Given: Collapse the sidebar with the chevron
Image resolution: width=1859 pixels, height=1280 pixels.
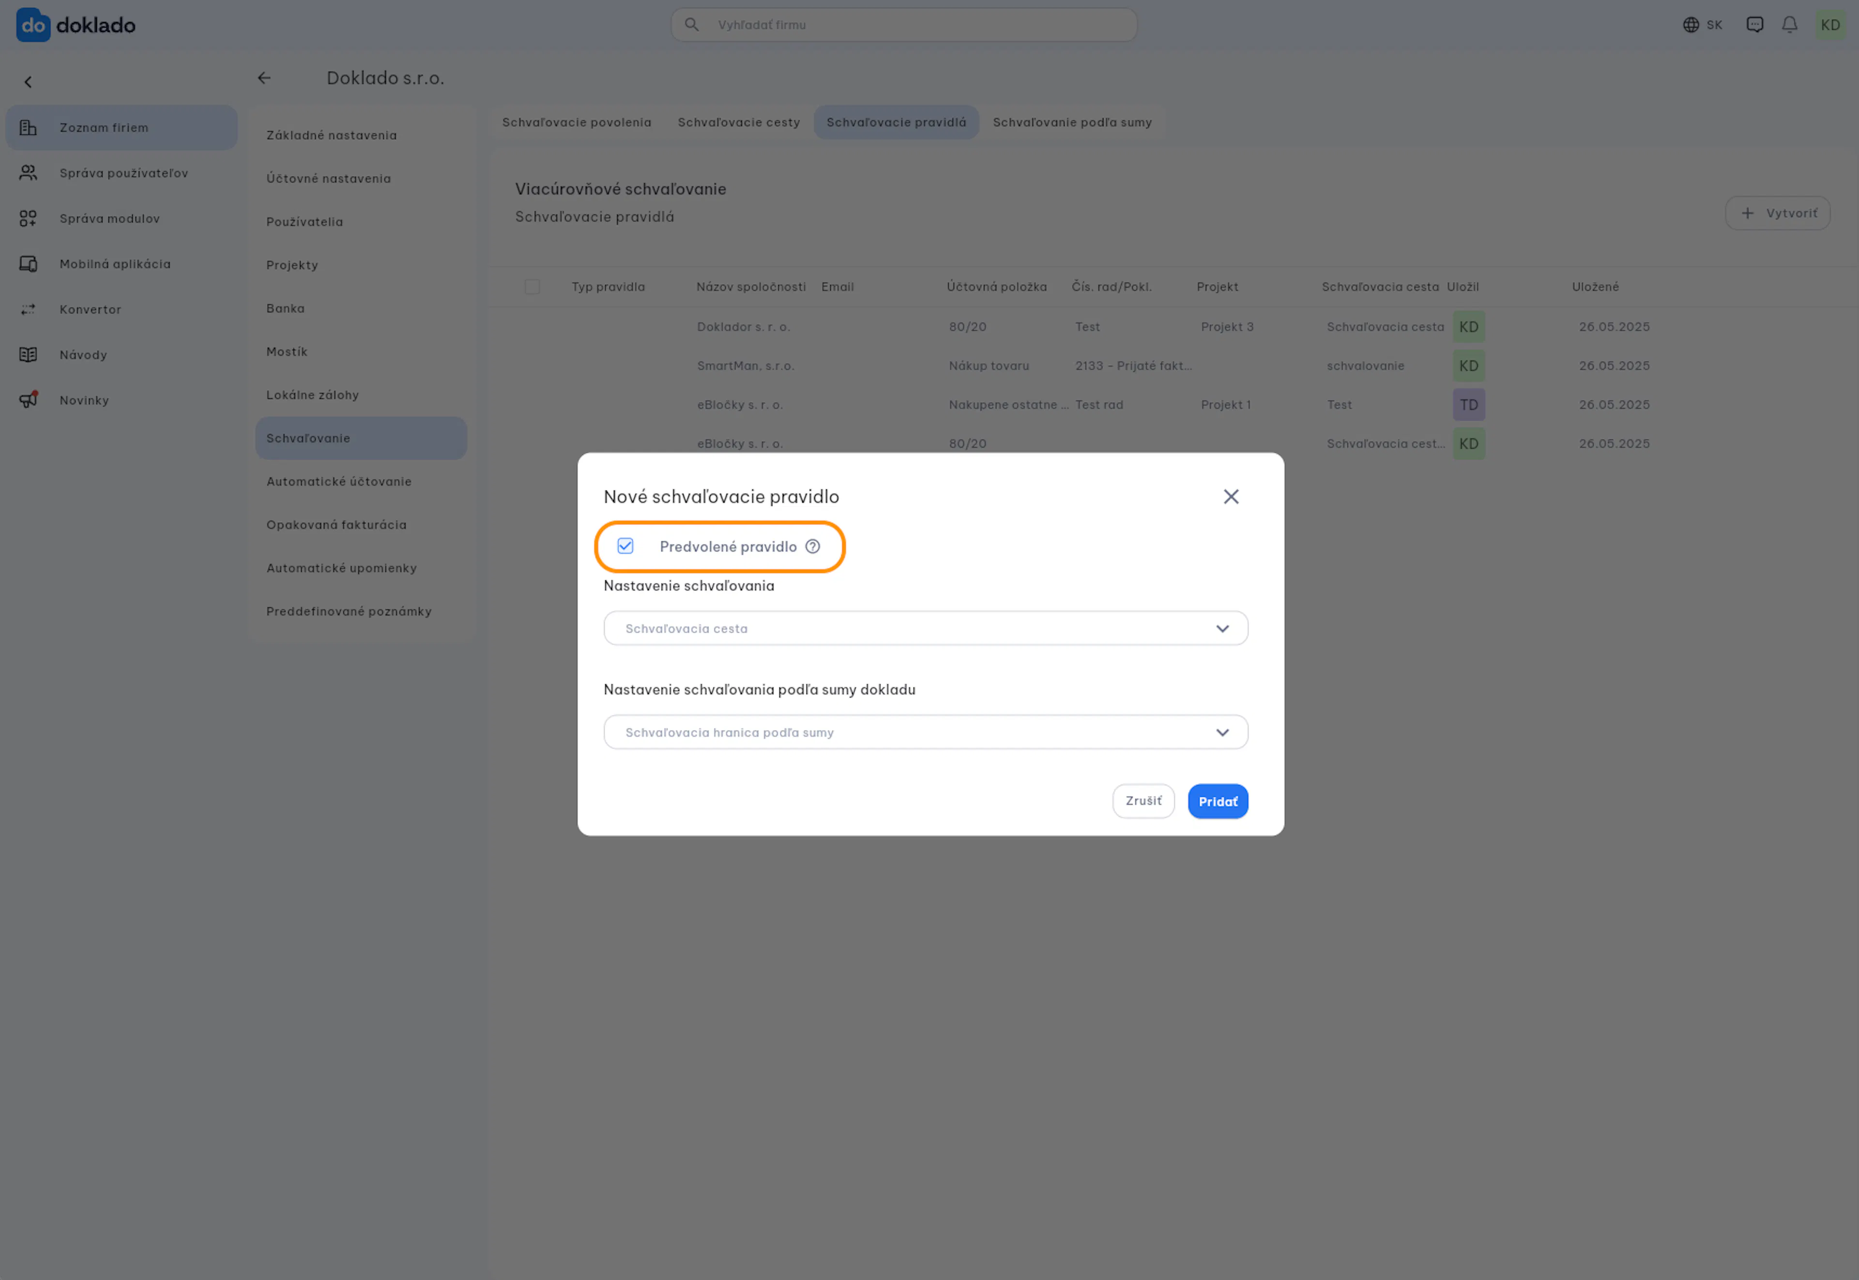Looking at the screenshot, I should tap(28, 82).
